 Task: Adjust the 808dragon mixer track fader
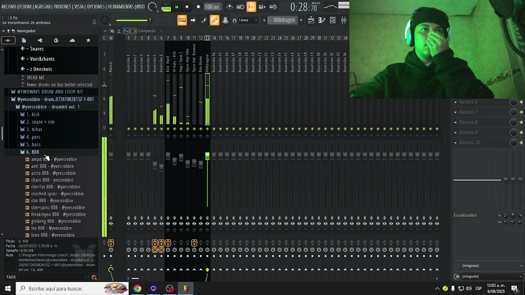208,156
